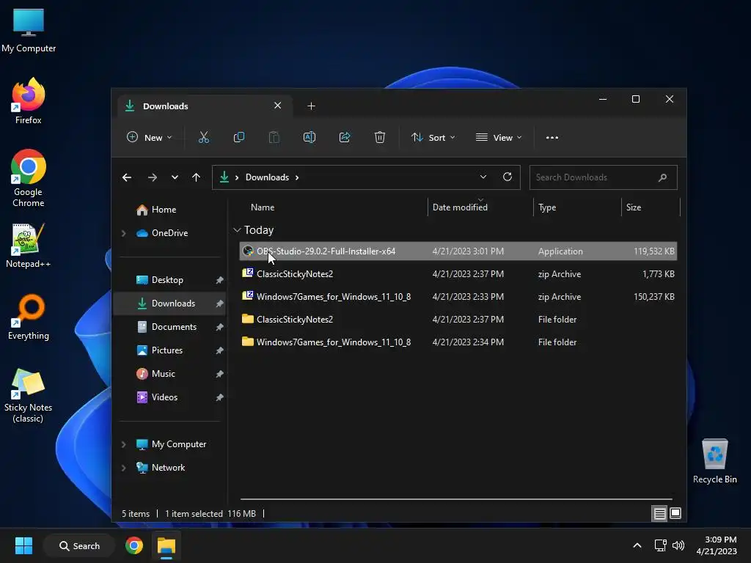751x563 pixels.
Task: Click chevron after Downloads in address bar
Action: 297,177
